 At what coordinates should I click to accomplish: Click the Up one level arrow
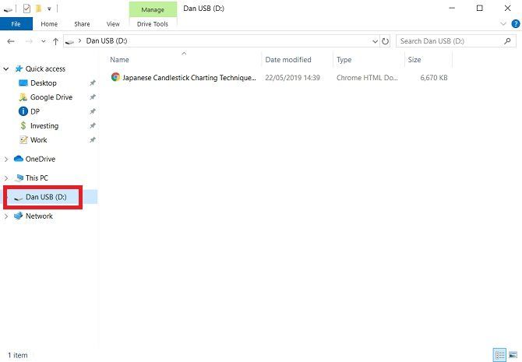click(55, 41)
